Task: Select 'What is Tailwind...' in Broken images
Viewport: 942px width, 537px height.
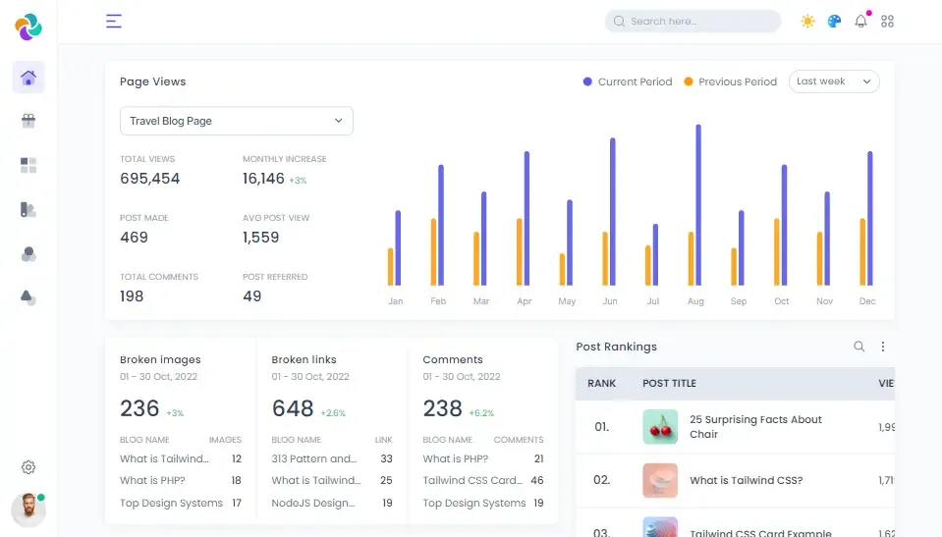Action: click(x=164, y=458)
